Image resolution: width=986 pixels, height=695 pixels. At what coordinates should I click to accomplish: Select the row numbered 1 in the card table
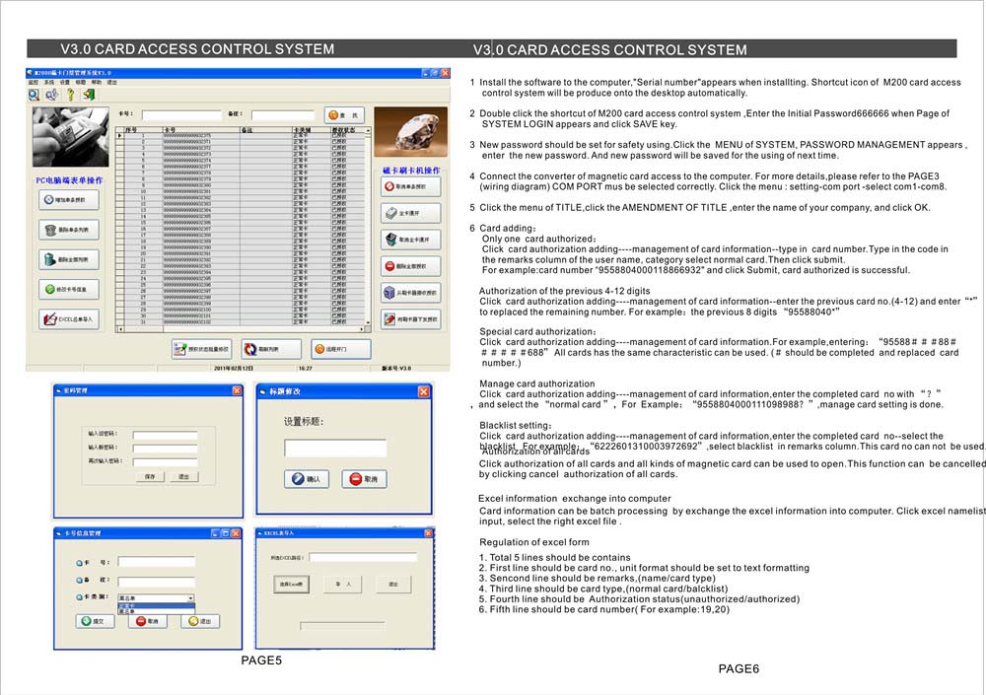click(x=241, y=135)
